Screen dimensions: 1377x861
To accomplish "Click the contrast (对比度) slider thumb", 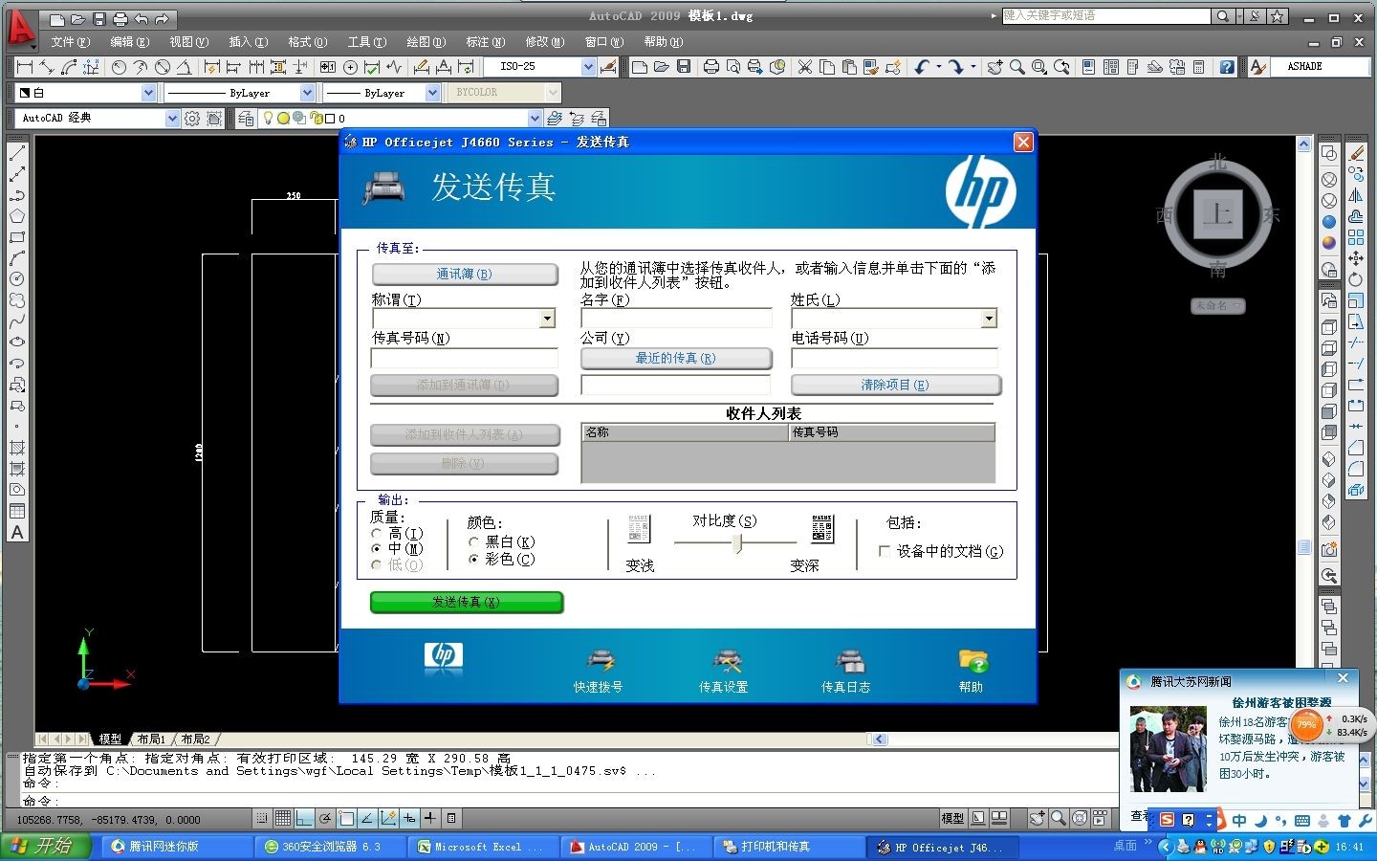I will pyautogui.click(x=737, y=543).
